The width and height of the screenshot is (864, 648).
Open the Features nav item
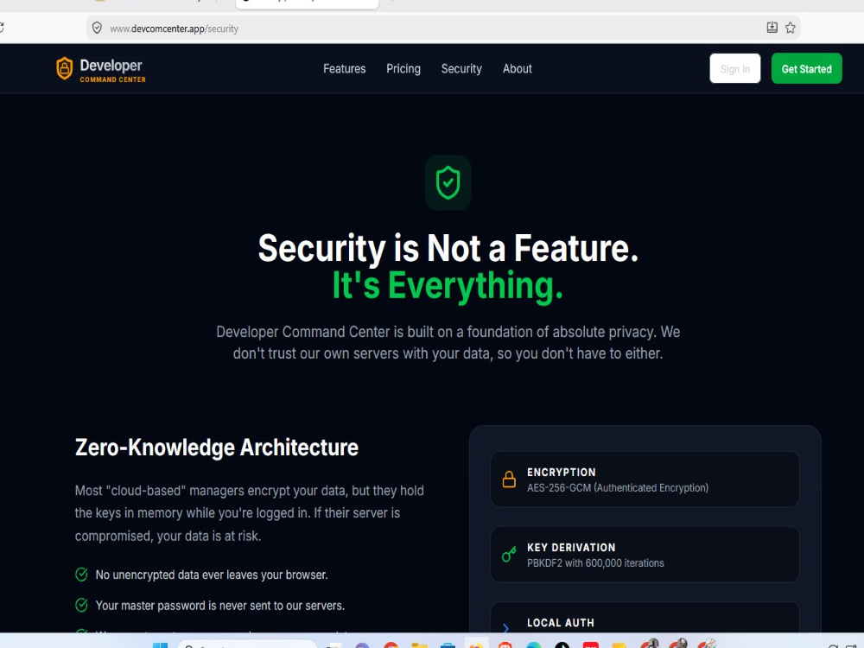345,69
